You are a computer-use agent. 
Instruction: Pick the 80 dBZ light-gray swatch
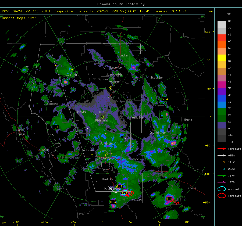click(x=222, y=24)
